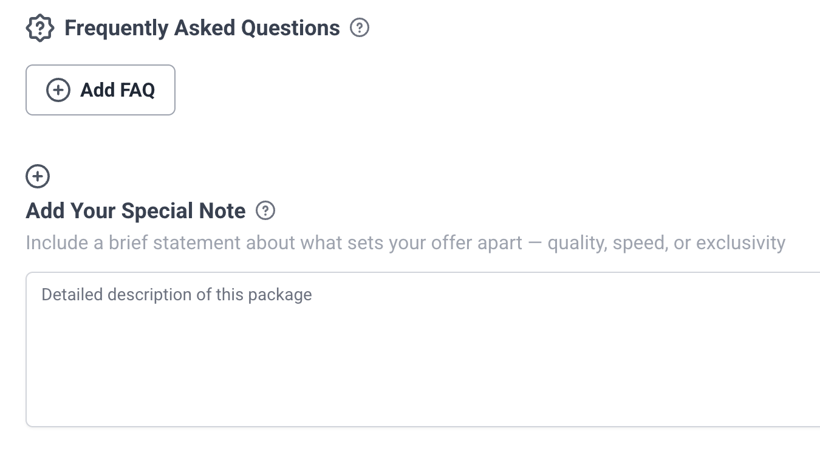820x451 pixels.
Task: Select the word 'Questions' in the FAQ heading
Action: (290, 28)
